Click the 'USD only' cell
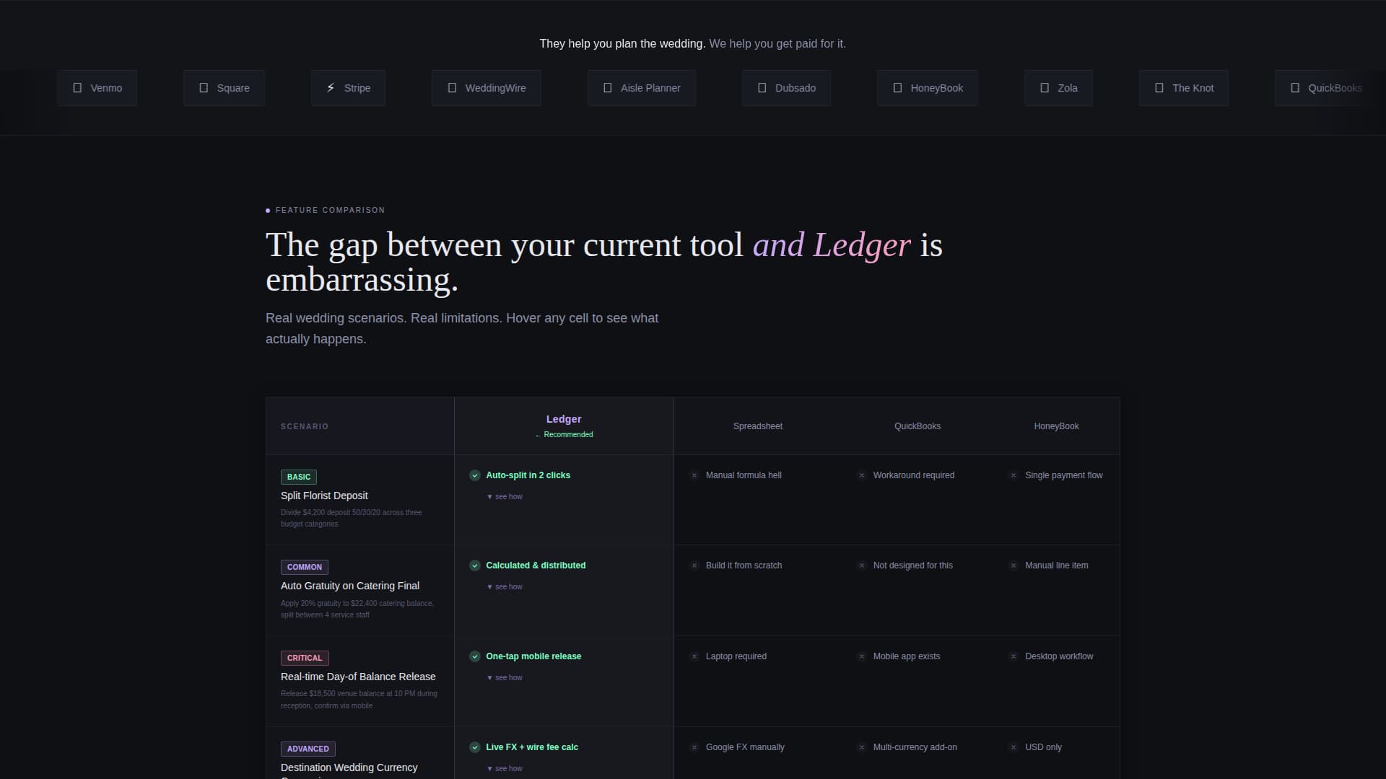This screenshot has width=1386, height=779. click(x=1056, y=753)
